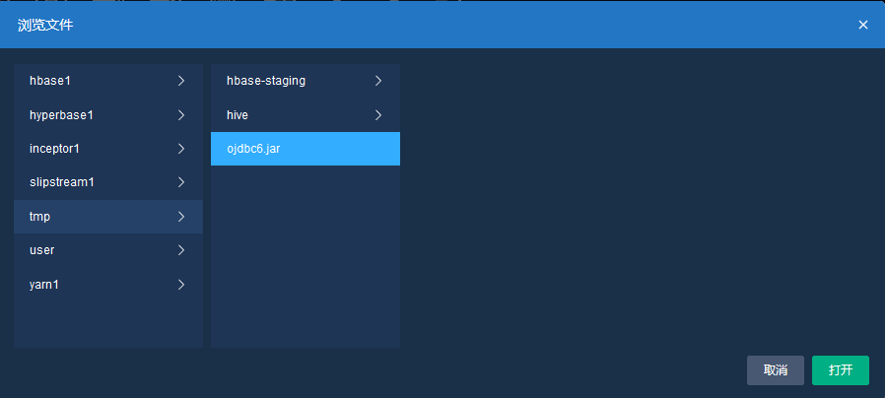Choose the inceptor1 folder label
This screenshot has height=398, width=885.
[x=54, y=149]
